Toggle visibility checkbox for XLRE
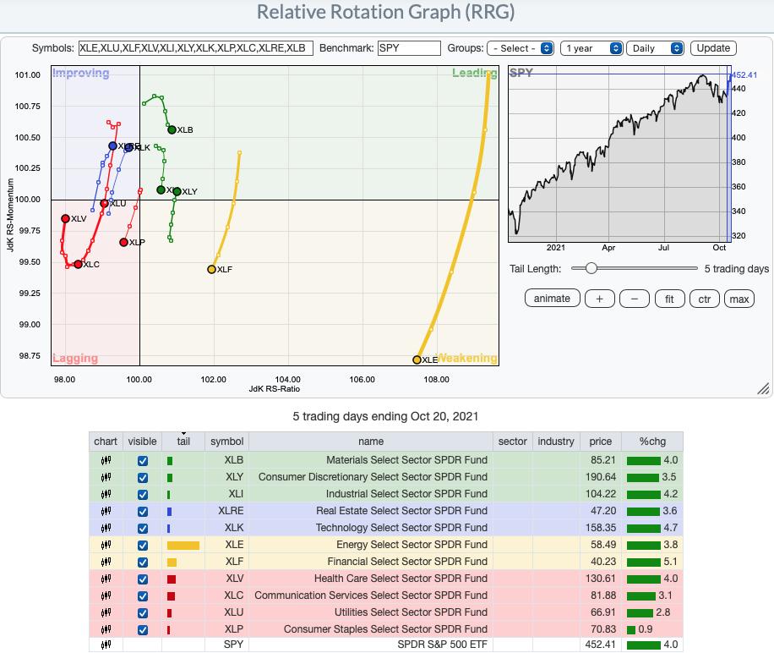Viewport: 774px width, 653px height. click(x=143, y=512)
